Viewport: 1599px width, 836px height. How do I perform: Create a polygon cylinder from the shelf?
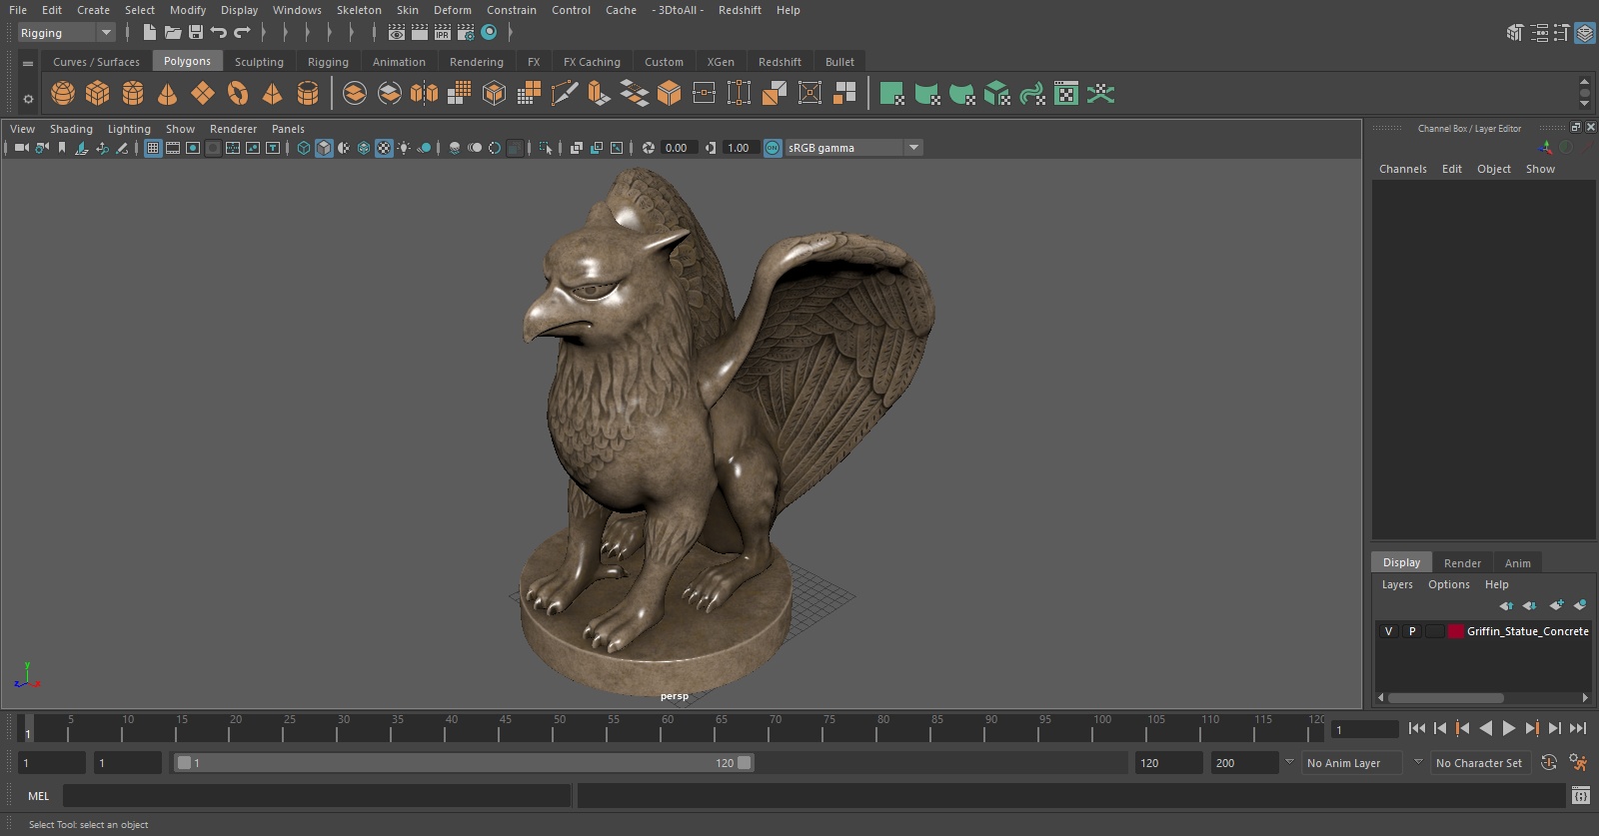pyautogui.click(x=133, y=94)
